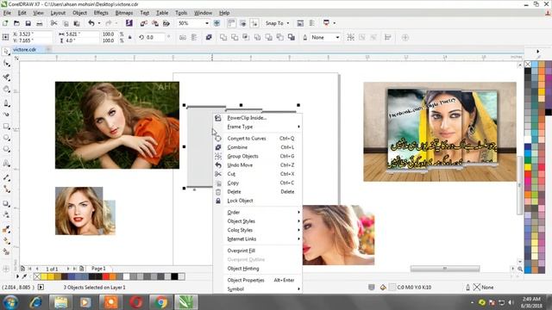Select the Polygon tool in the toolbox
This screenshot has height=310, width=552.
(6, 149)
